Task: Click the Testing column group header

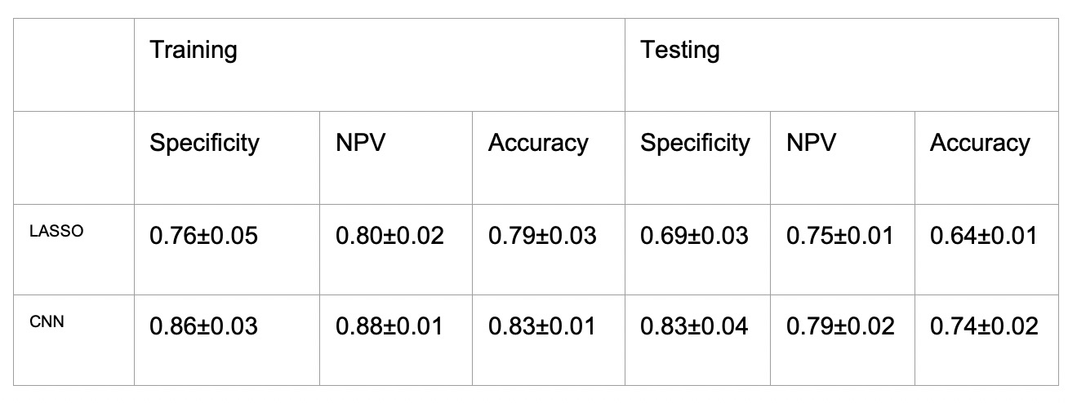Action: coord(680,51)
